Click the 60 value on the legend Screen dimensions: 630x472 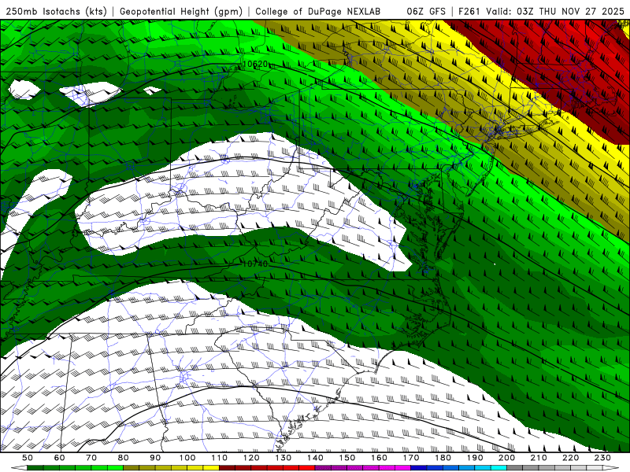pyautogui.click(x=59, y=458)
